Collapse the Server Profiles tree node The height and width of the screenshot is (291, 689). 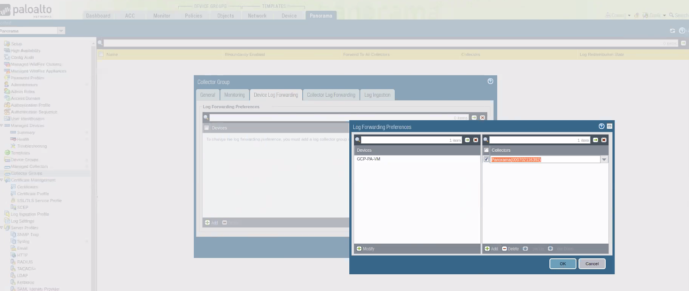(x=2, y=228)
